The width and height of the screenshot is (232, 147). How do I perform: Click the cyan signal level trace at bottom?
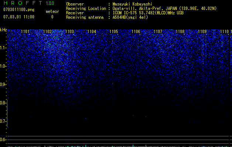tap(120, 146)
